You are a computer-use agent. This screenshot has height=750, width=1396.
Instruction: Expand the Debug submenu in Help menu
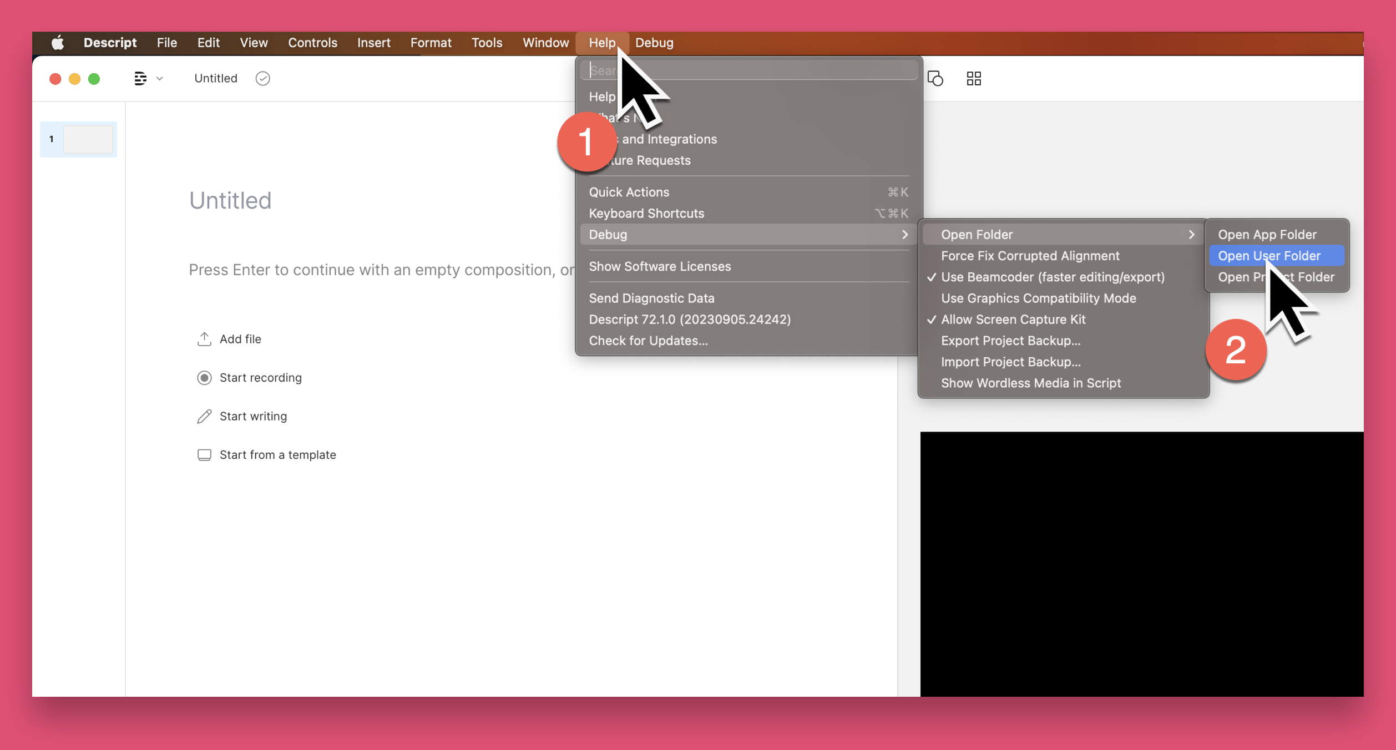tap(748, 234)
